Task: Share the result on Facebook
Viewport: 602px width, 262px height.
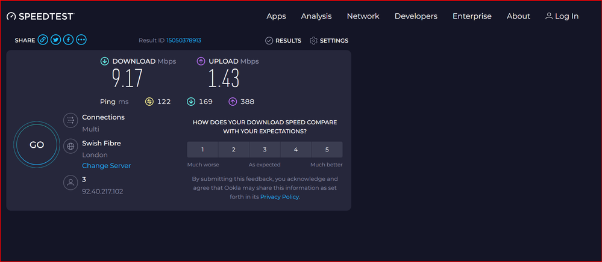Action: 68,40
